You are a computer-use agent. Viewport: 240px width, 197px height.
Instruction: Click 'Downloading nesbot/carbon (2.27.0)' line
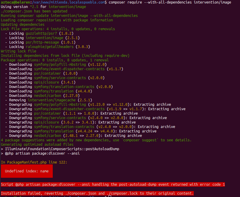click(x=42, y=95)
